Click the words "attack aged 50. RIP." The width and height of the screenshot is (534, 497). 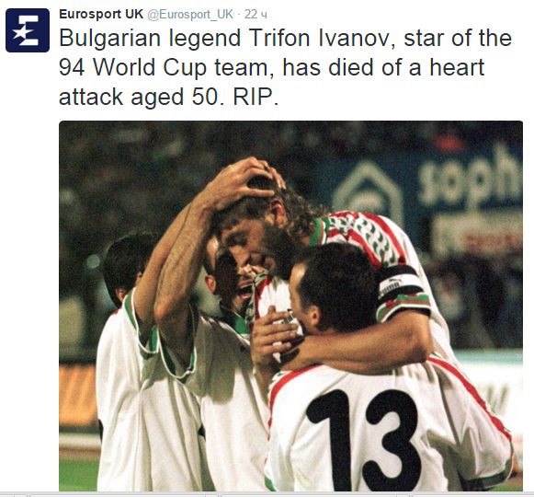168,97
